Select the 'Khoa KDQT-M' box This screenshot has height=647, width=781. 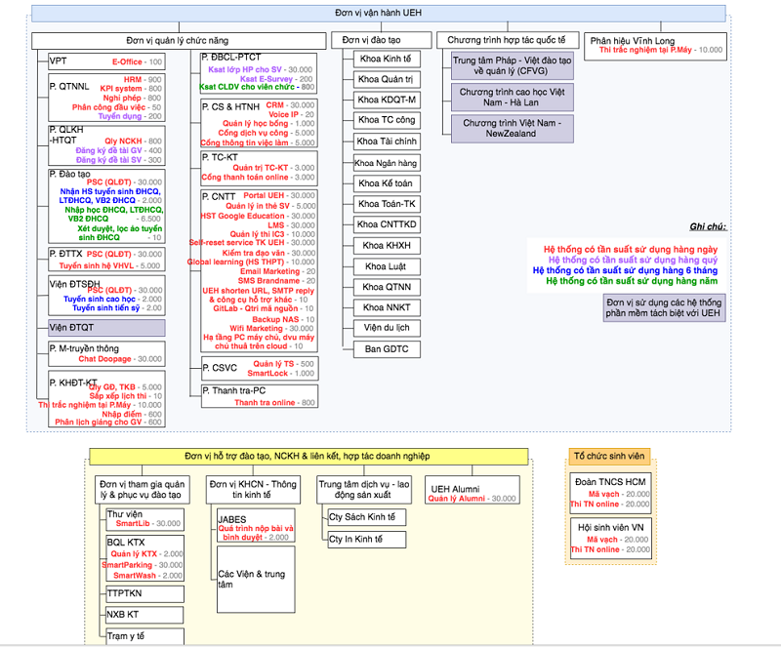click(387, 101)
